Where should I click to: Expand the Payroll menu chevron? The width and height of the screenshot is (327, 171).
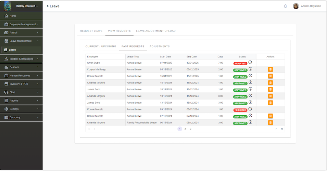tap(38, 32)
